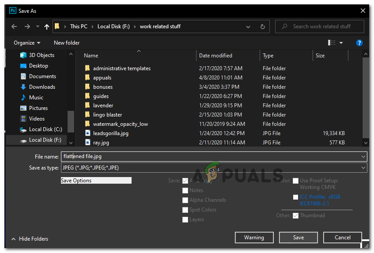Create a New folder
The height and width of the screenshot is (253, 374).
click(67, 43)
